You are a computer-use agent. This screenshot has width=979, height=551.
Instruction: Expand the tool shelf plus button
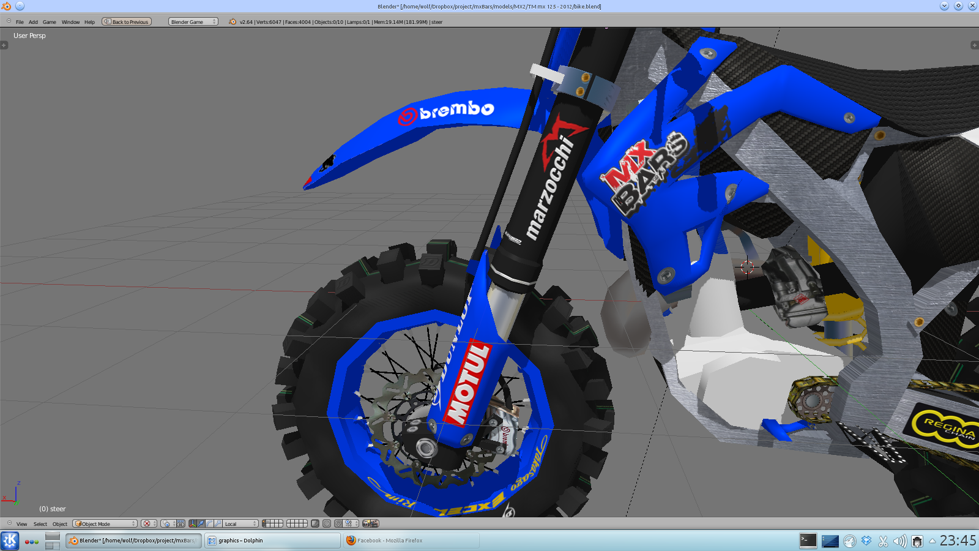pos(4,45)
